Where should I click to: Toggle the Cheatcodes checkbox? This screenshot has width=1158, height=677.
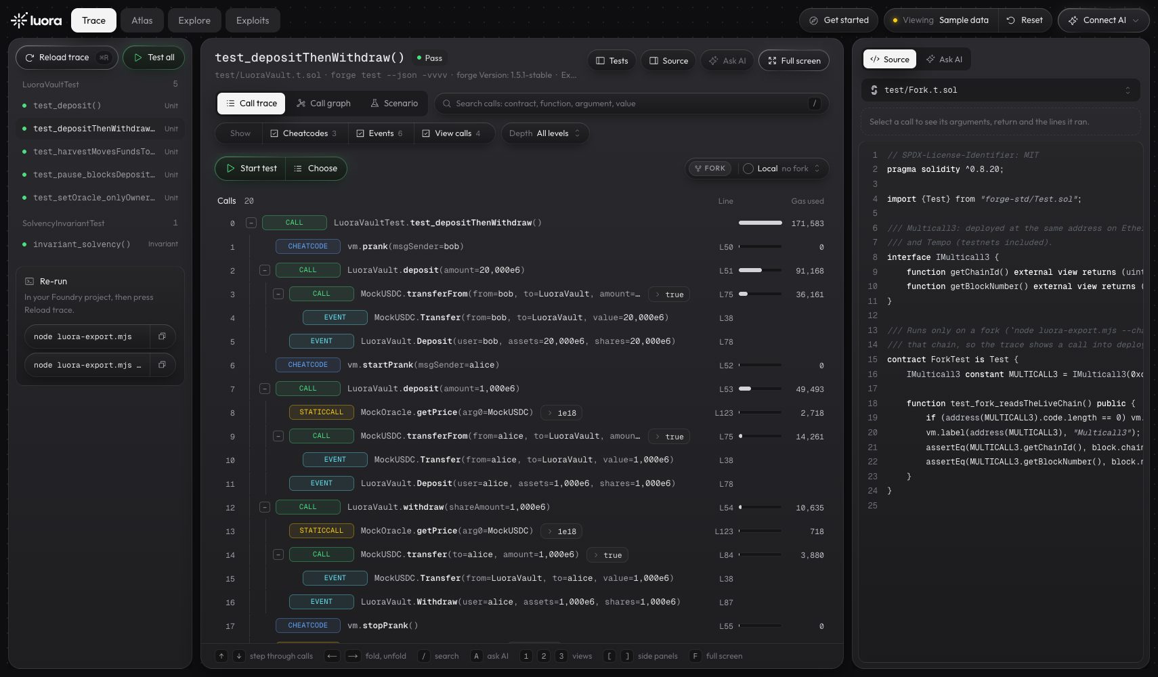(x=274, y=133)
